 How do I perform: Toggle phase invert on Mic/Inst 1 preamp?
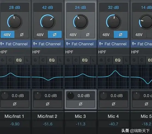pyautogui.click(x=22, y=35)
